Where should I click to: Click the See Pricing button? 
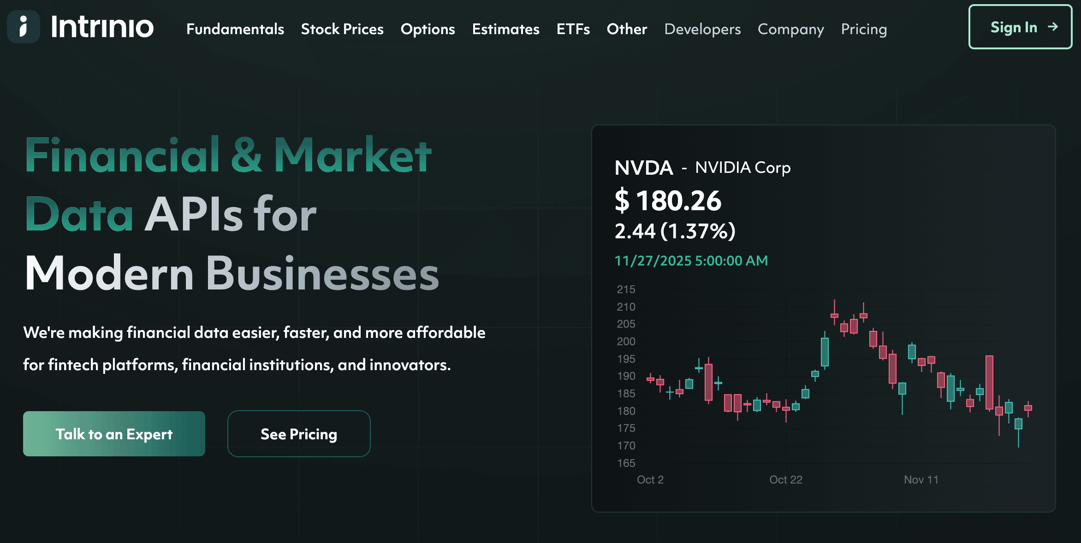(299, 434)
